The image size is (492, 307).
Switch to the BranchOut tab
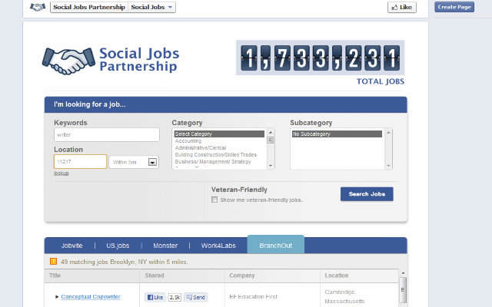tap(276, 245)
